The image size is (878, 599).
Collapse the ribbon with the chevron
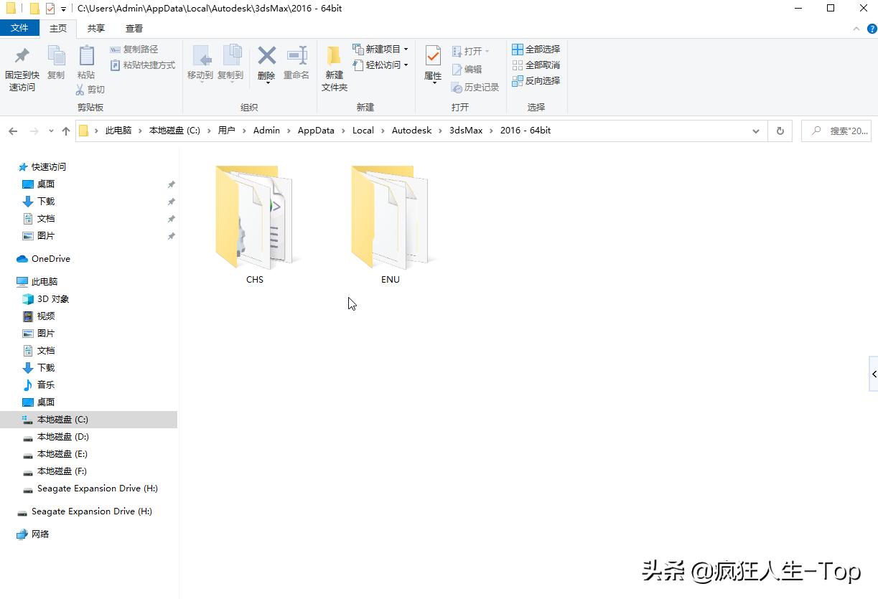856,29
